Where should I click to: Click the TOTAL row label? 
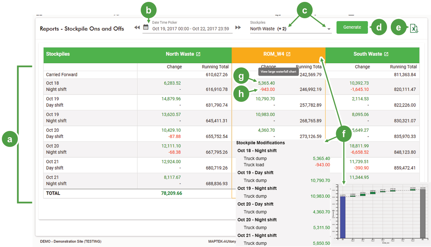click(x=53, y=193)
